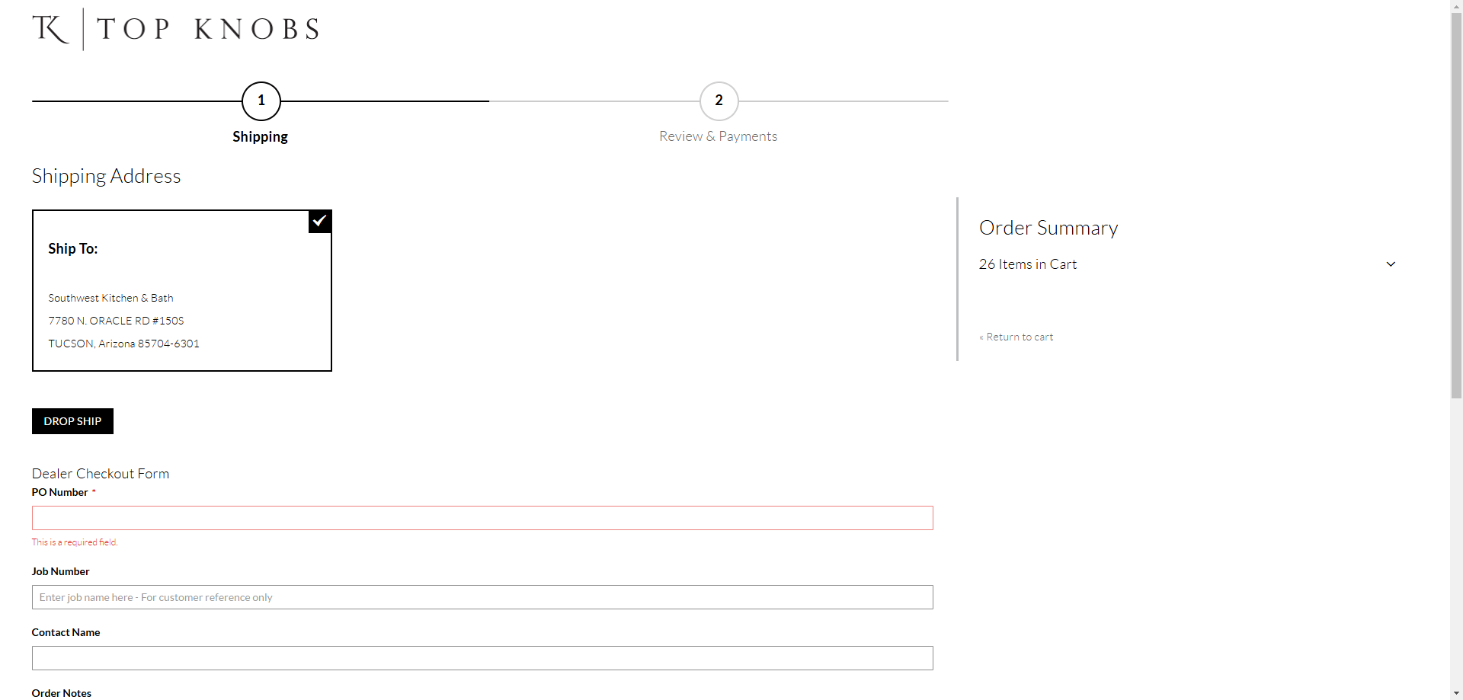Click the vertical page scrollbar thumb

[1456, 206]
